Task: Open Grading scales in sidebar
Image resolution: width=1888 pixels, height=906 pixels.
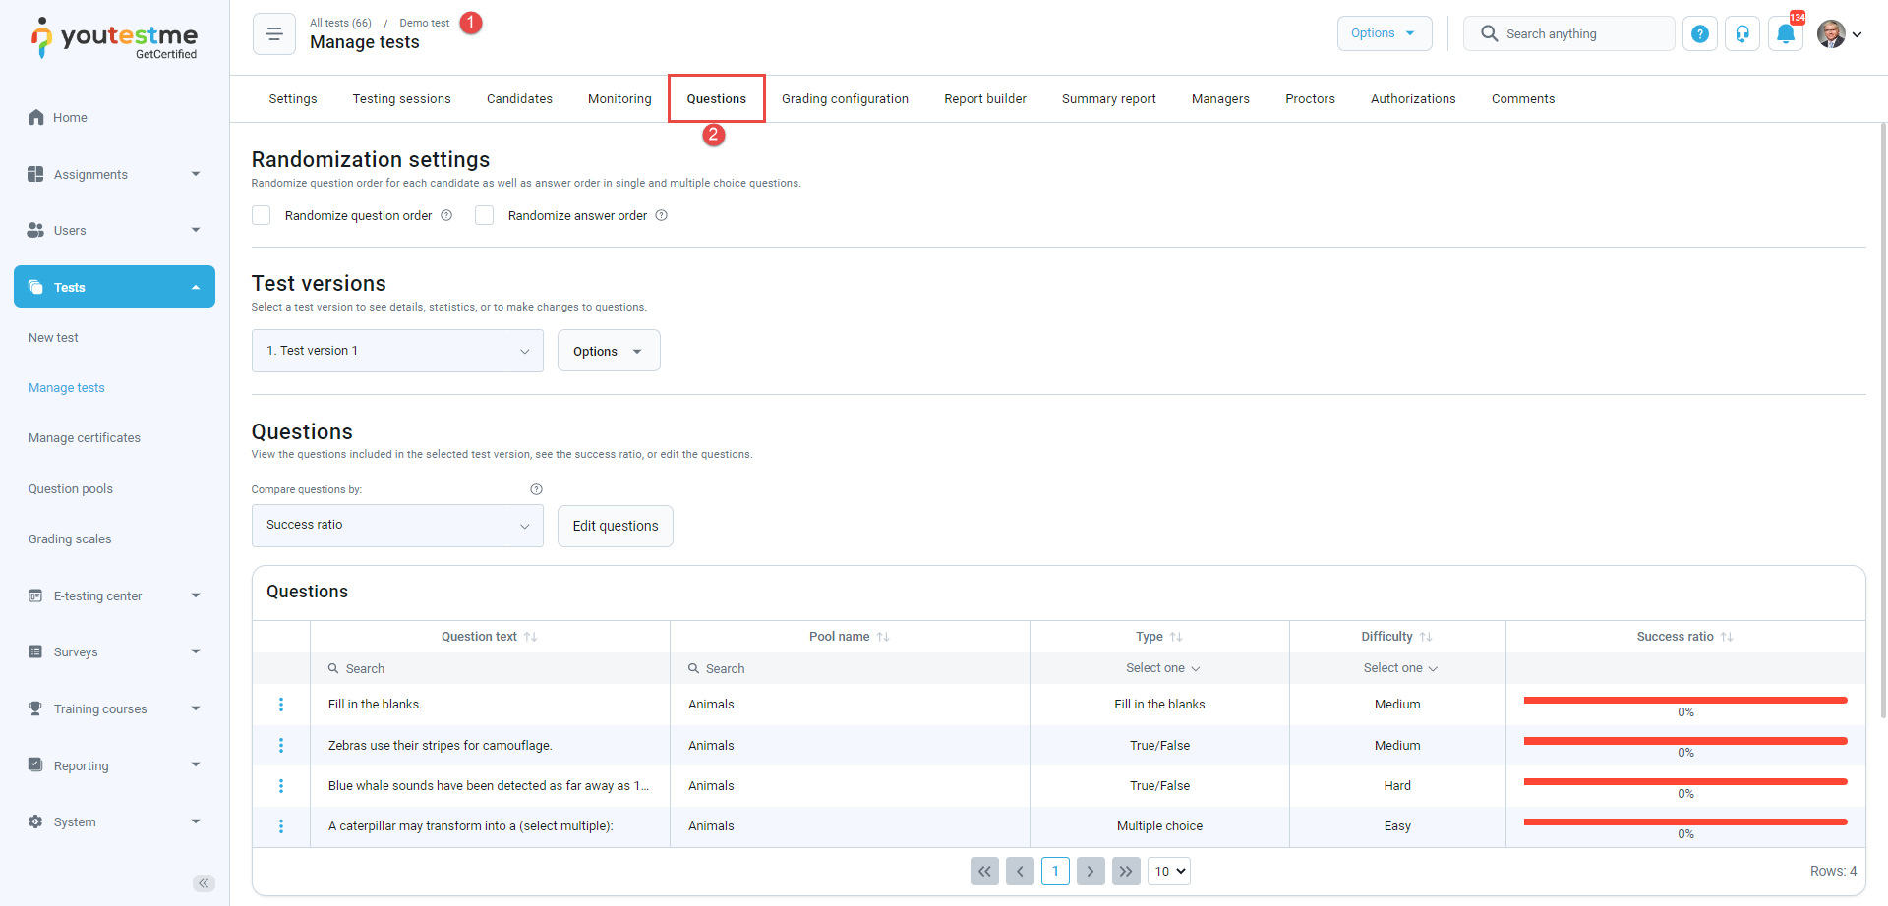Action: pyautogui.click(x=70, y=539)
